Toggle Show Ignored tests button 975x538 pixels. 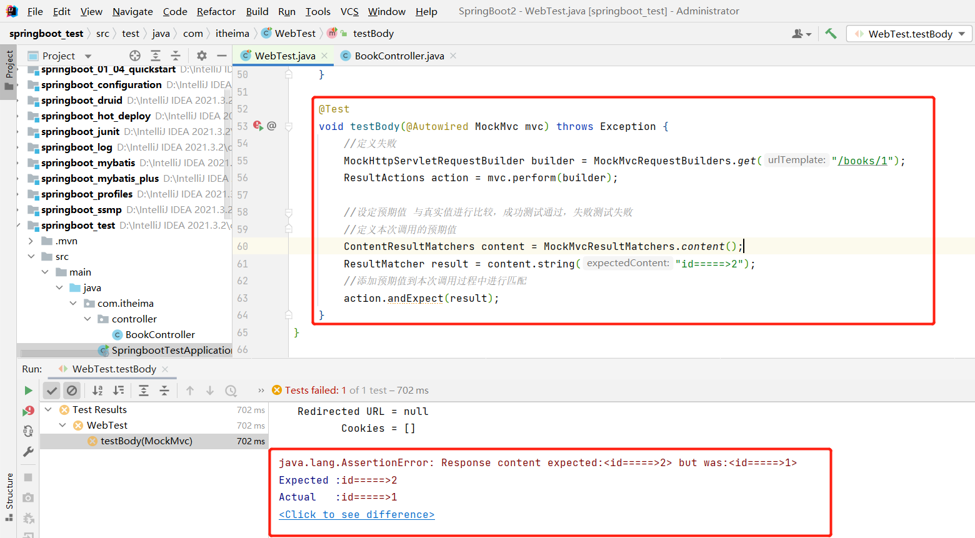pyautogui.click(x=72, y=391)
